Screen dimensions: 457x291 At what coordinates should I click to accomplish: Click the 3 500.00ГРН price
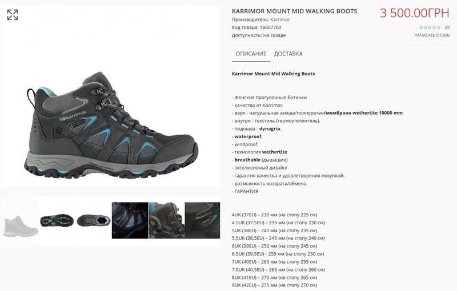coord(415,13)
